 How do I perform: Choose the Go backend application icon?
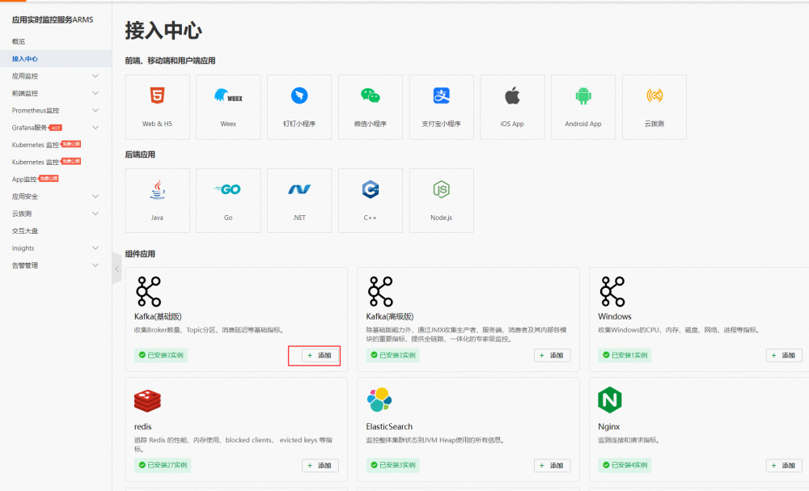click(228, 191)
